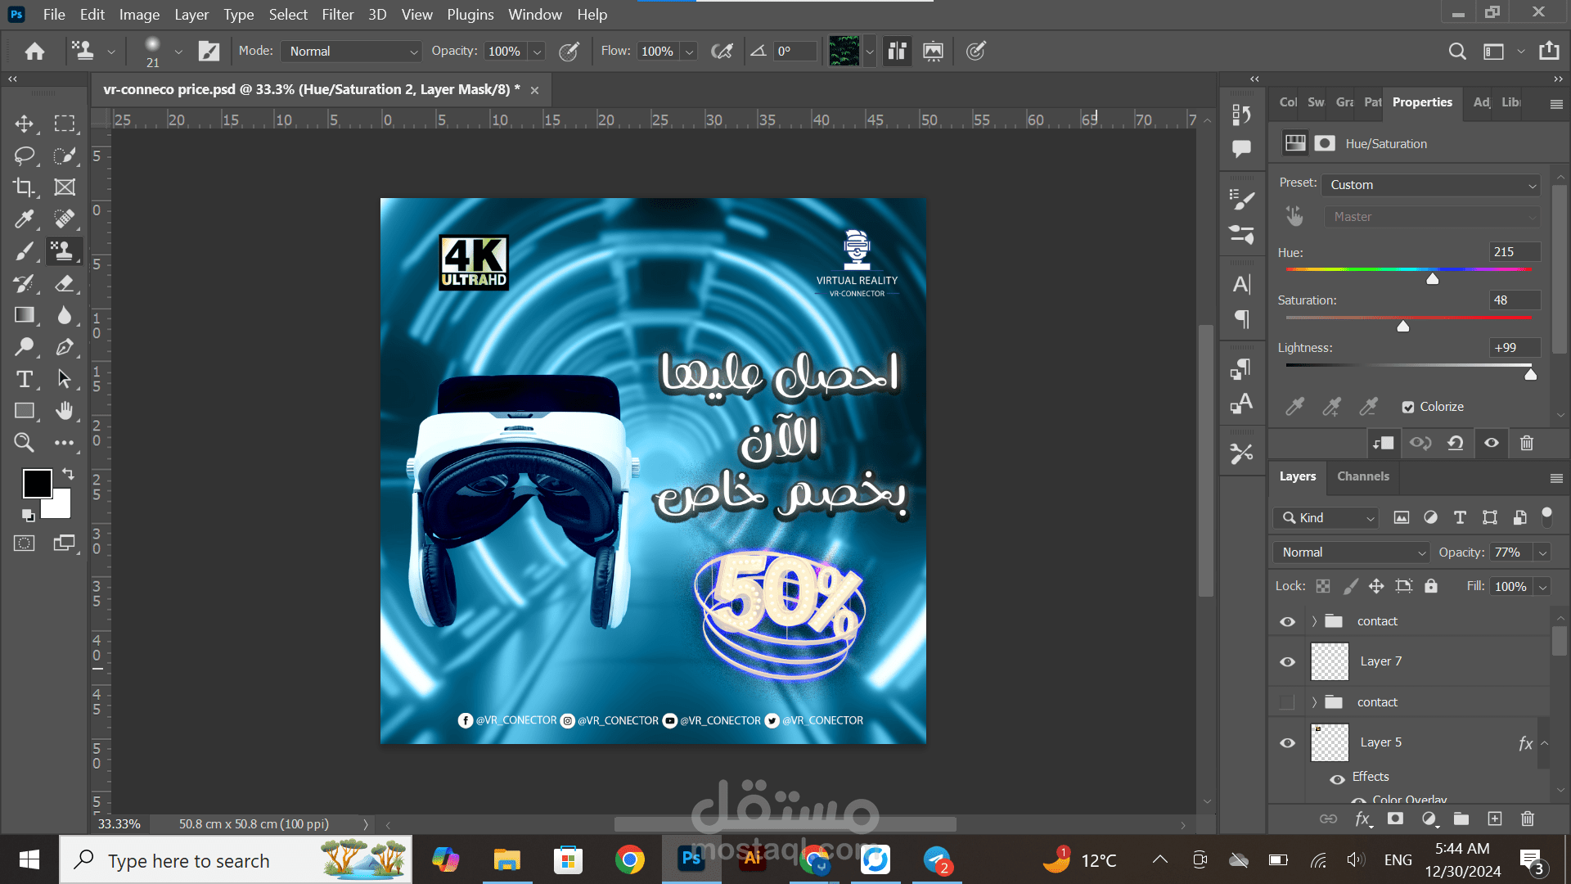Open the Preset dropdown showing Custom

click(x=1431, y=185)
